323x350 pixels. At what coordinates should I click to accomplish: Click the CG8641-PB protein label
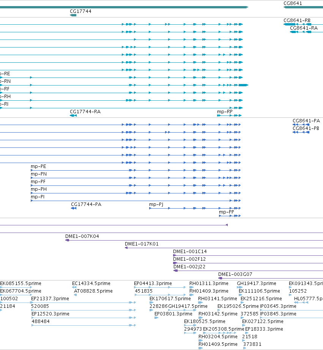click(x=306, y=128)
